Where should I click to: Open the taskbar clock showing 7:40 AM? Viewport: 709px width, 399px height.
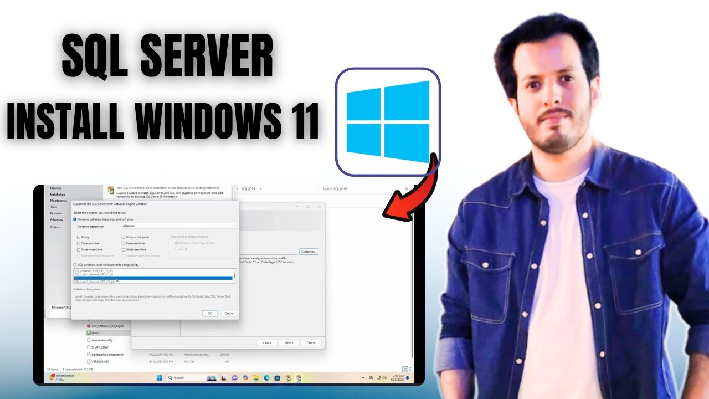click(x=397, y=378)
